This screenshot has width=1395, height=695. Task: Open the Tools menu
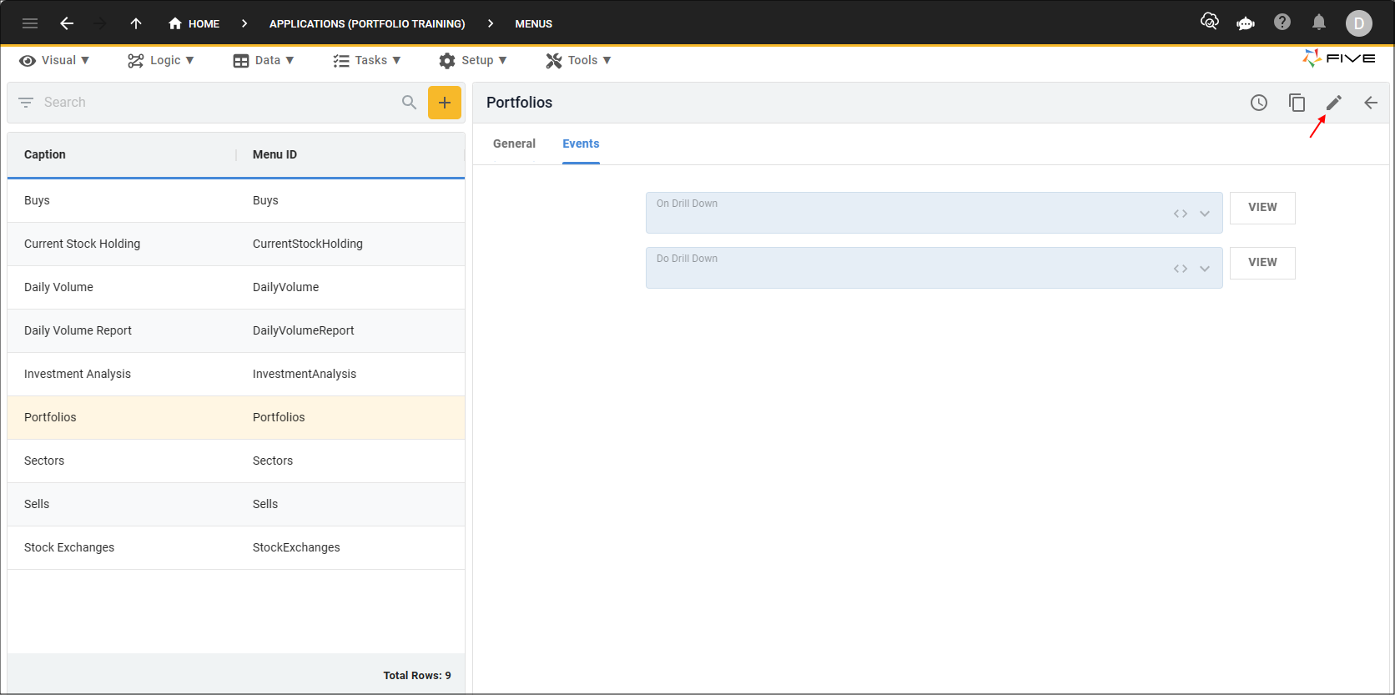point(579,60)
